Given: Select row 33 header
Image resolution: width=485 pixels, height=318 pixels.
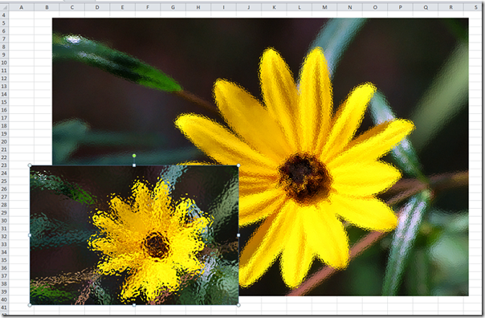Looking at the screenshot, I should (x=4, y=244).
